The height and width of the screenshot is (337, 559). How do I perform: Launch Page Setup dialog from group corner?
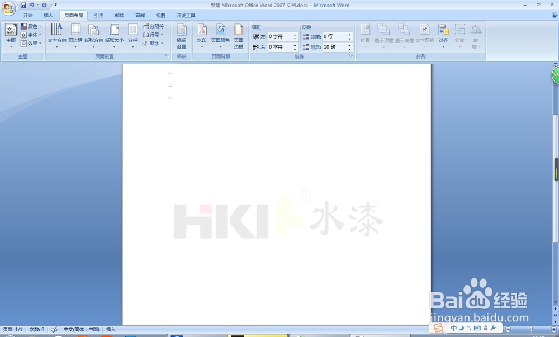pyautogui.click(x=167, y=56)
